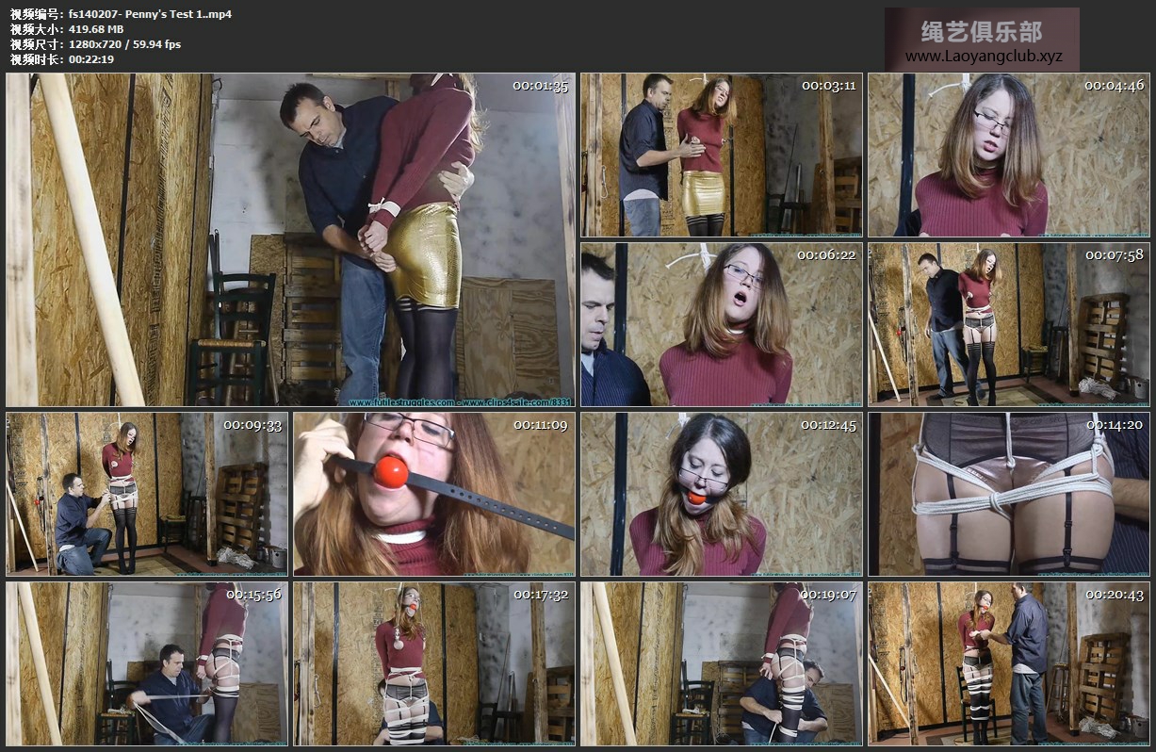This screenshot has height=752, width=1156.
Task: Open the frame stamped 00:15:56
Action: (147, 663)
